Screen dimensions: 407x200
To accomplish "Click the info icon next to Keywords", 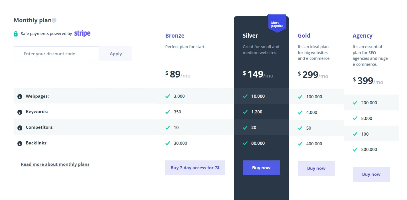I will pos(20,112).
